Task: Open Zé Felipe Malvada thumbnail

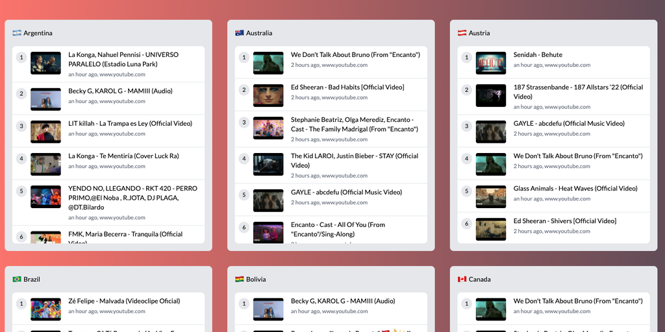Action: tap(46, 309)
